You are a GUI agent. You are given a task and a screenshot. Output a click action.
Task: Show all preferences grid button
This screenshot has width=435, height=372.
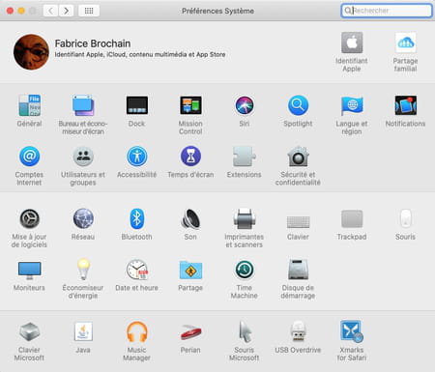89,11
